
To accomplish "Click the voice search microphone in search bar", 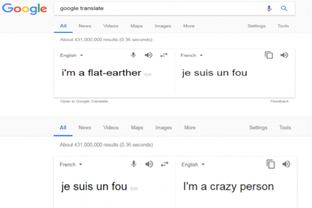I will coord(269,8).
